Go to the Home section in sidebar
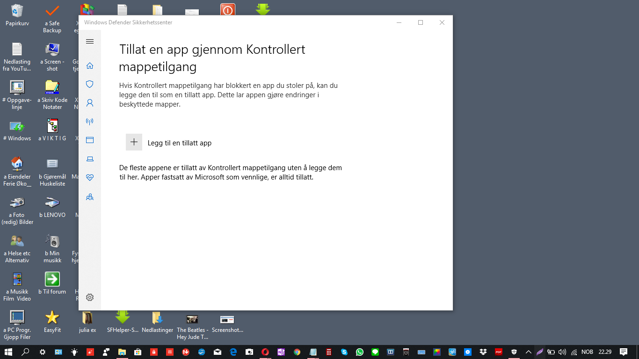The image size is (639, 359). coord(90,65)
